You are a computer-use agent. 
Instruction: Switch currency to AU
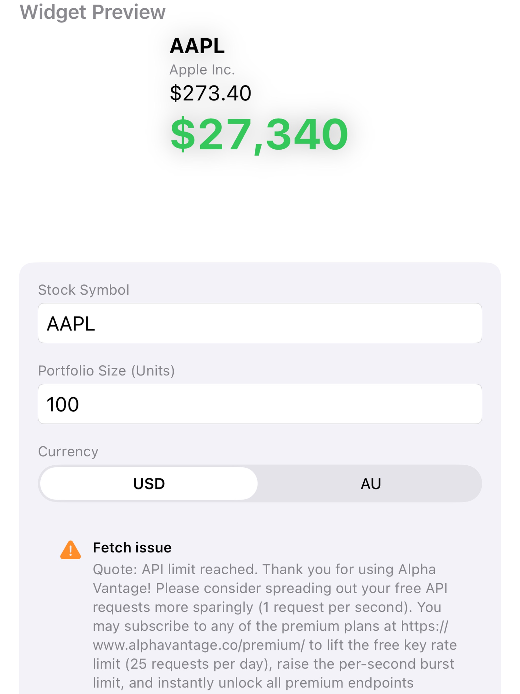[x=371, y=483]
